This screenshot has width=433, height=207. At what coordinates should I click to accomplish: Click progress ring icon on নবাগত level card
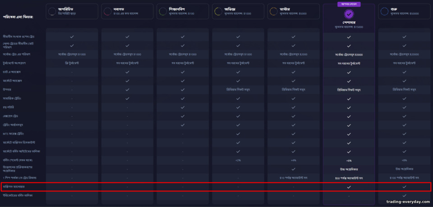click(x=107, y=11)
